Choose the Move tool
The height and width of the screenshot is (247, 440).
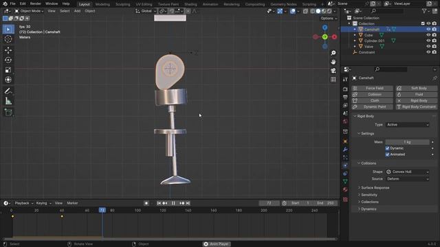pyautogui.click(x=8, y=50)
